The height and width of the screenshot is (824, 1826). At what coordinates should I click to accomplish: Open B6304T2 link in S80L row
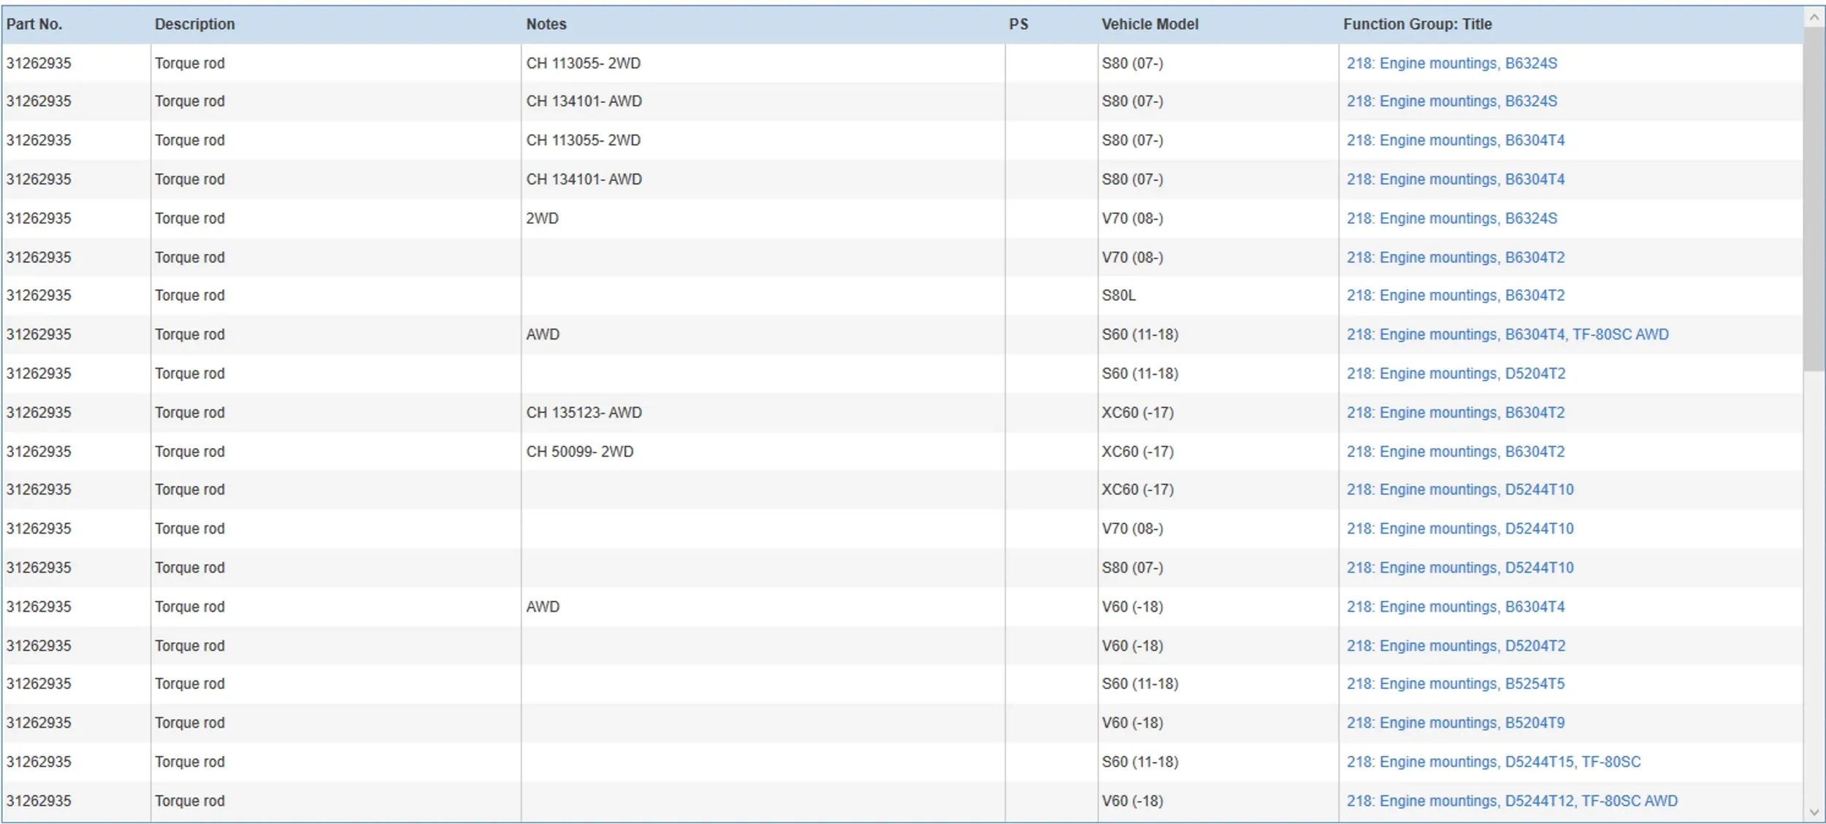1455,295
